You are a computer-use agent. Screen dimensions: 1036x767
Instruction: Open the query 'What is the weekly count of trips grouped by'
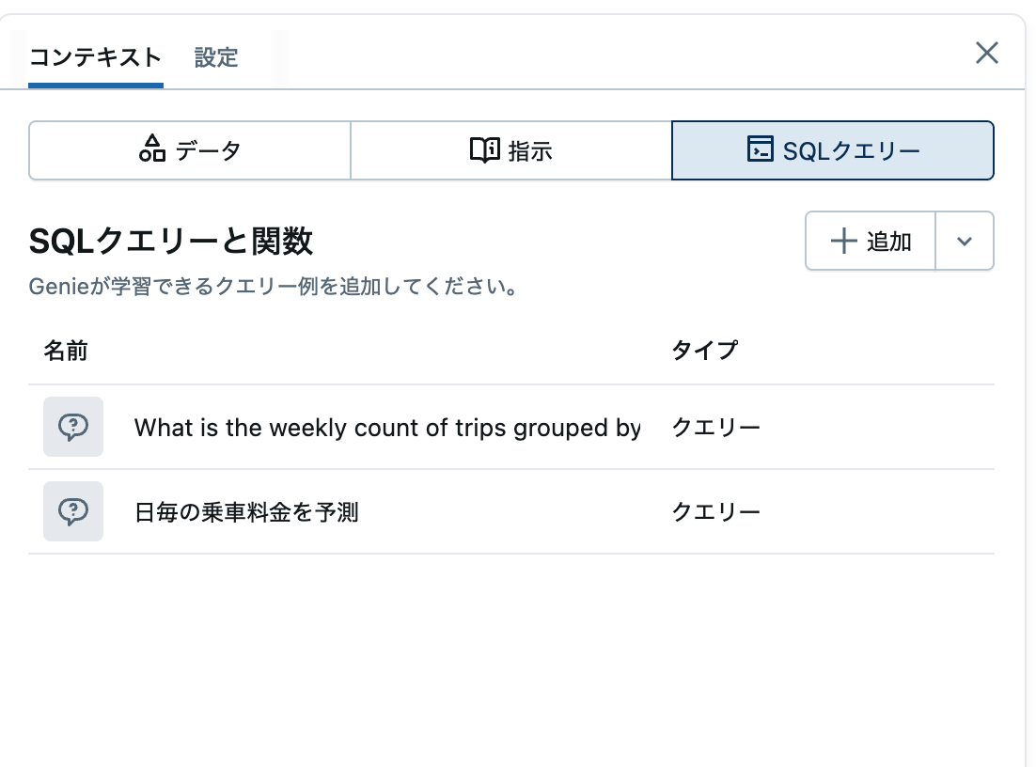click(x=387, y=427)
